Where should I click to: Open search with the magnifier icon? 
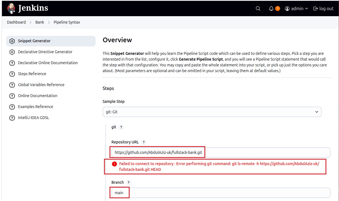click(258, 9)
